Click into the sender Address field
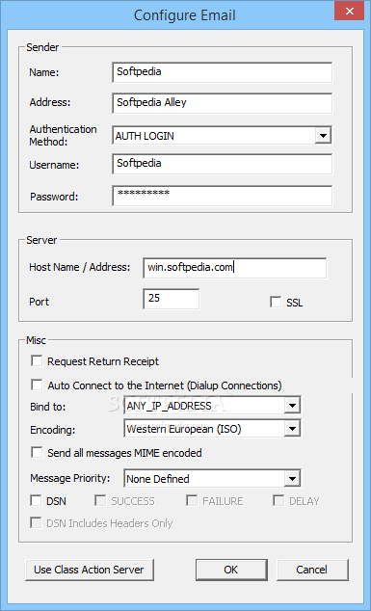This screenshot has width=371, height=611. point(223,103)
